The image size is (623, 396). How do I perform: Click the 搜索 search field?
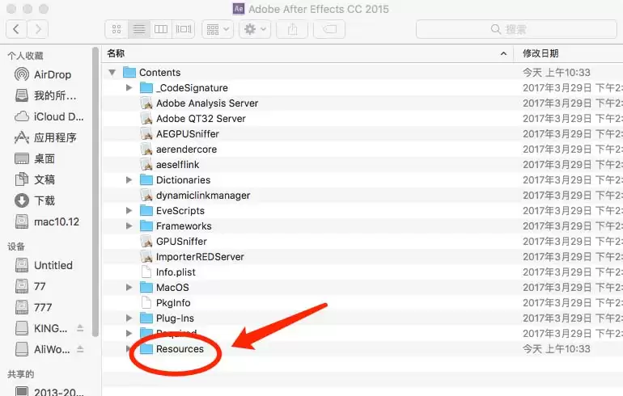tap(516, 29)
